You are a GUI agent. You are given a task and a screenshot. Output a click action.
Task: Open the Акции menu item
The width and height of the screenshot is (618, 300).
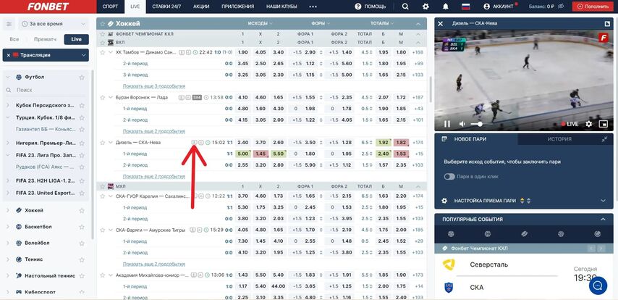point(200,7)
